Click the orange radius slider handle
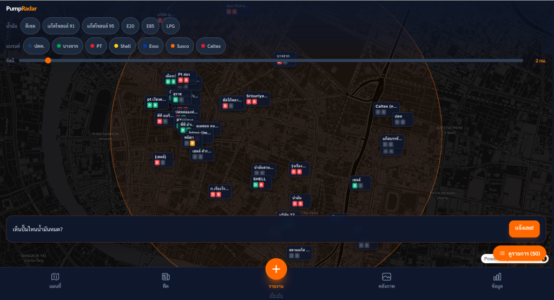This screenshot has width=554, height=300. (x=48, y=61)
